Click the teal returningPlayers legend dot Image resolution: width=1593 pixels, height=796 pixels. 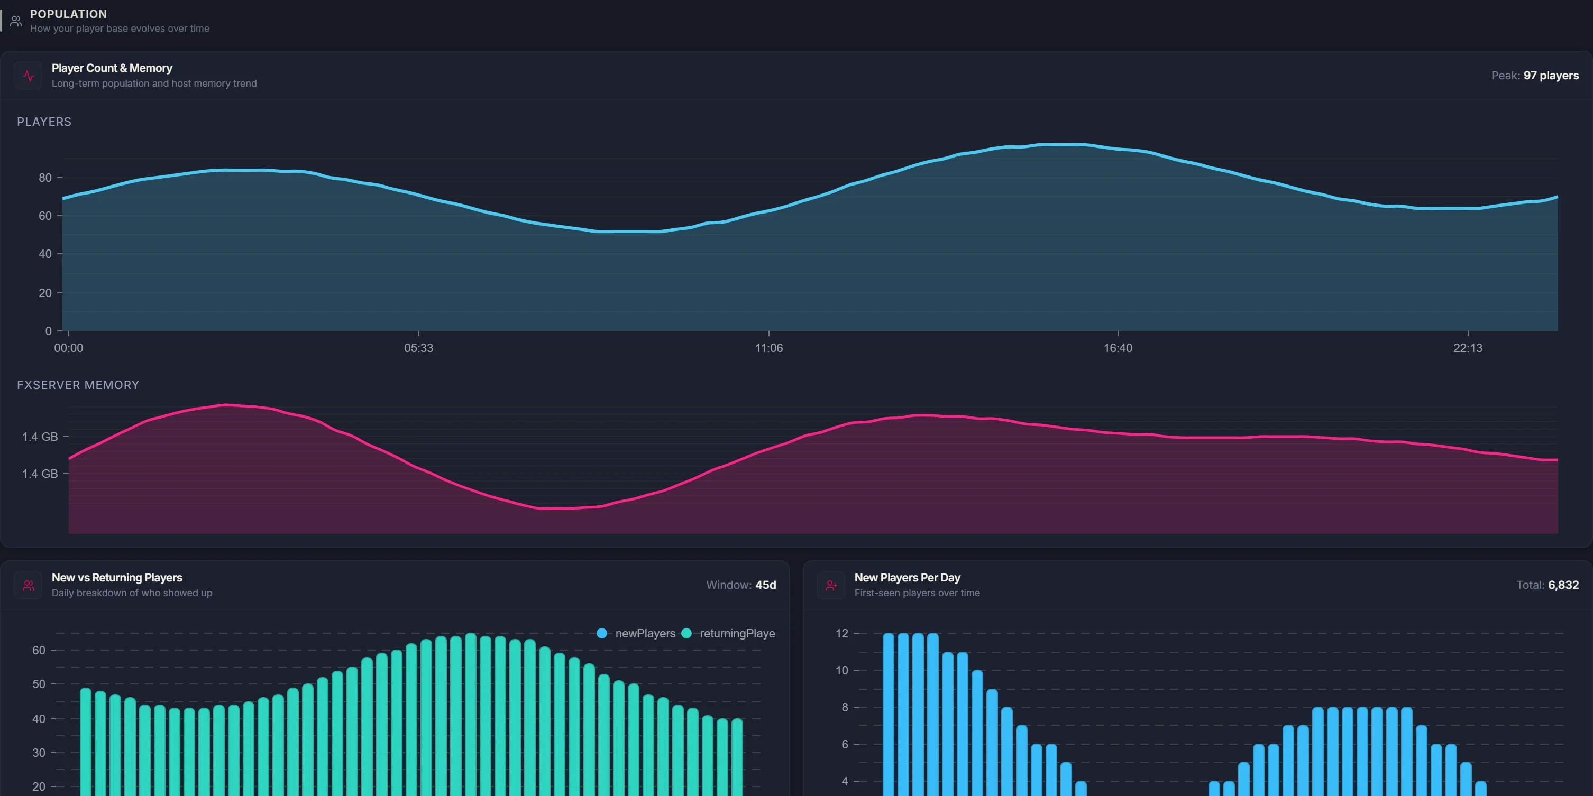[686, 633]
